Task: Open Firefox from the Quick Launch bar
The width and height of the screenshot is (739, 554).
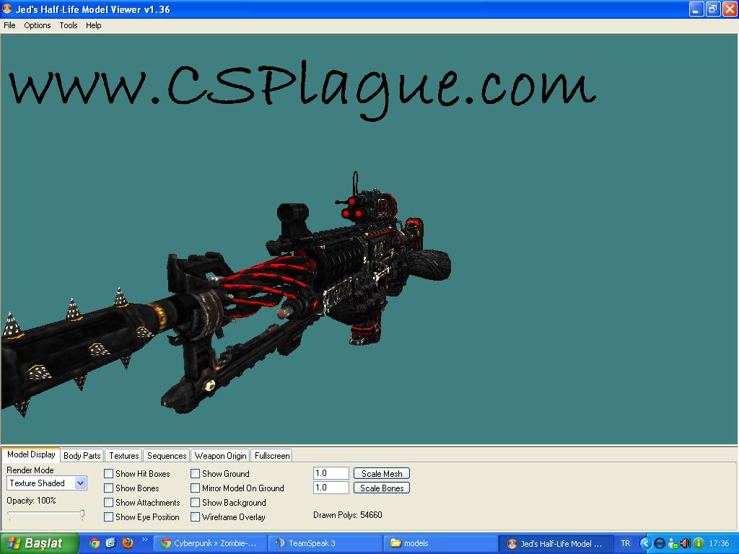Action: click(x=128, y=543)
